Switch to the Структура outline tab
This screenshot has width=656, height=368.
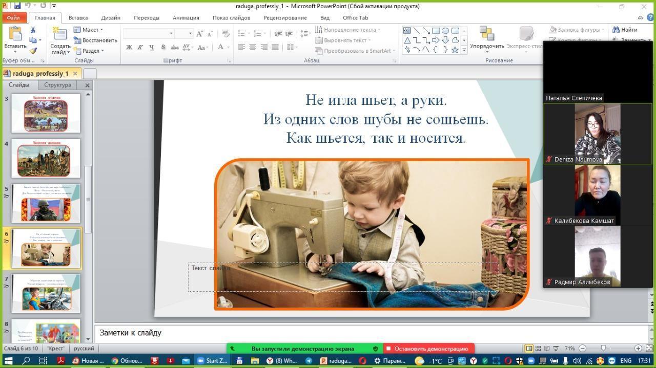[57, 85]
